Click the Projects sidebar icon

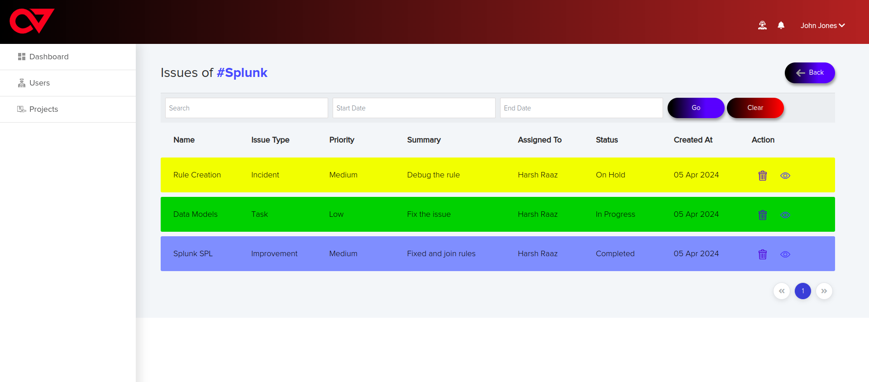[21, 109]
